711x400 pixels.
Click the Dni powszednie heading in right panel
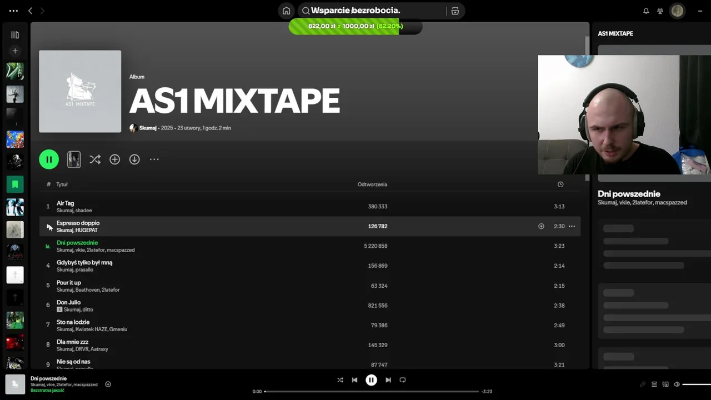[x=629, y=194]
